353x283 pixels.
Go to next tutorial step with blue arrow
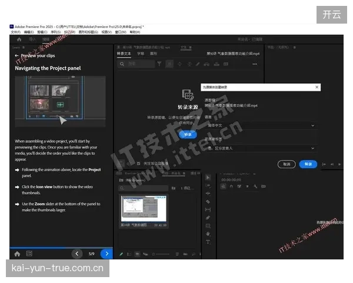[106, 254]
